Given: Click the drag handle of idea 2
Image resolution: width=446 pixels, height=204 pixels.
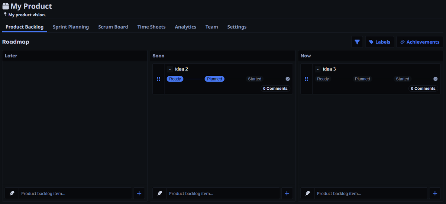Looking at the screenshot, I should (159, 79).
